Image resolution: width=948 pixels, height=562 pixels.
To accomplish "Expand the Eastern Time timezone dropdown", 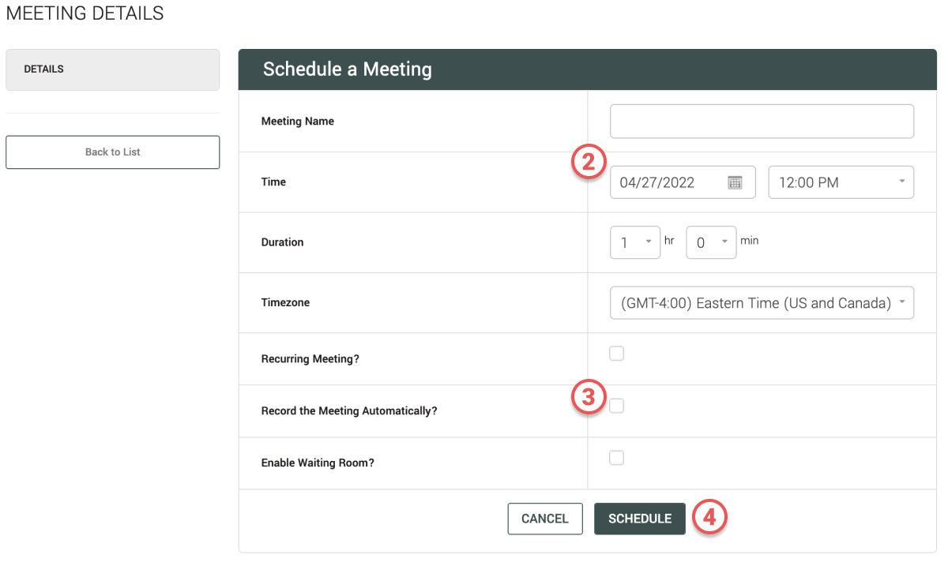I will coord(762,303).
